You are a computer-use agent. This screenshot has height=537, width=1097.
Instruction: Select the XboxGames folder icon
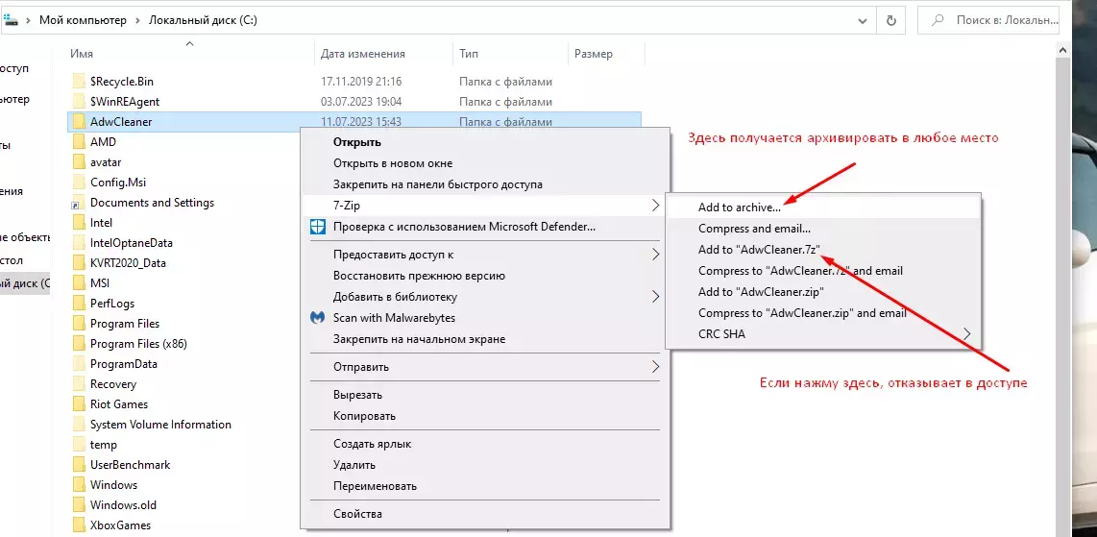tap(78, 525)
